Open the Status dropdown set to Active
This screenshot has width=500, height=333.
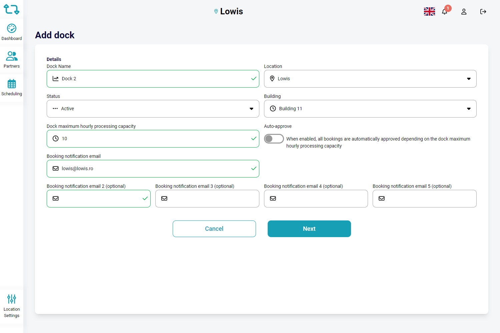point(153,109)
